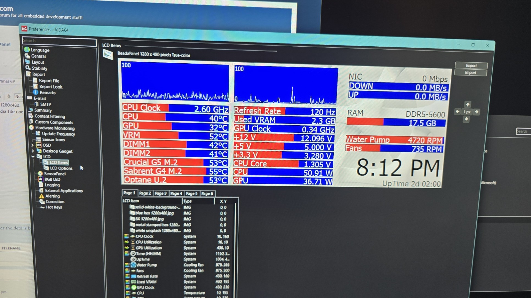Select the Water Pump row in list
The image size is (531, 298).
point(146,265)
